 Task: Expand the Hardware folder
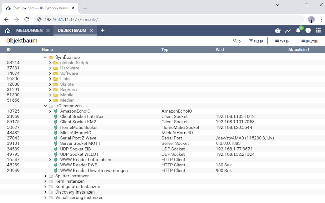click(50, 68)
